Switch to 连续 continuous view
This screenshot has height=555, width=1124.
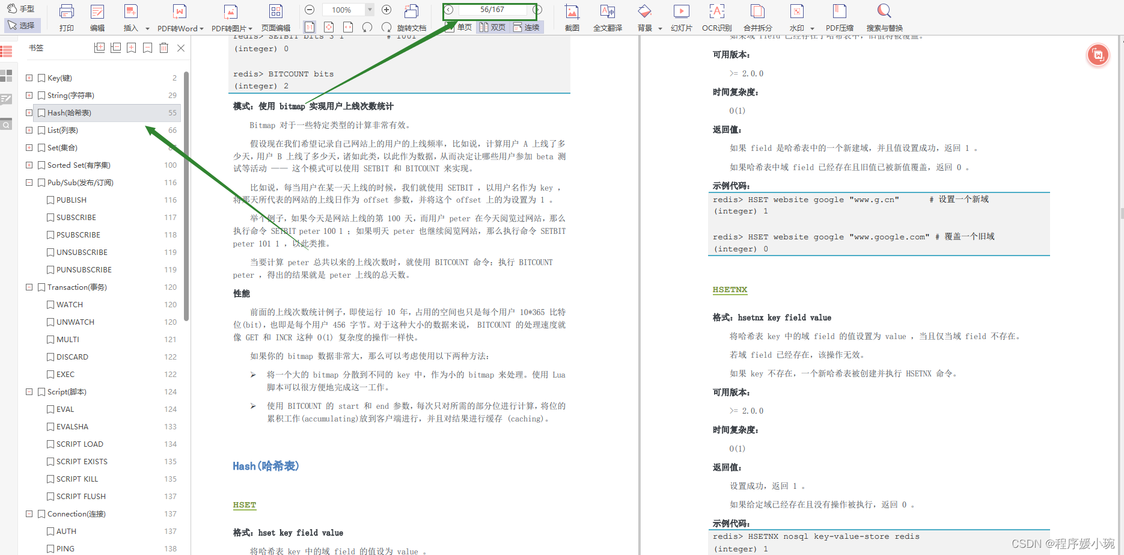coord(527,28)
